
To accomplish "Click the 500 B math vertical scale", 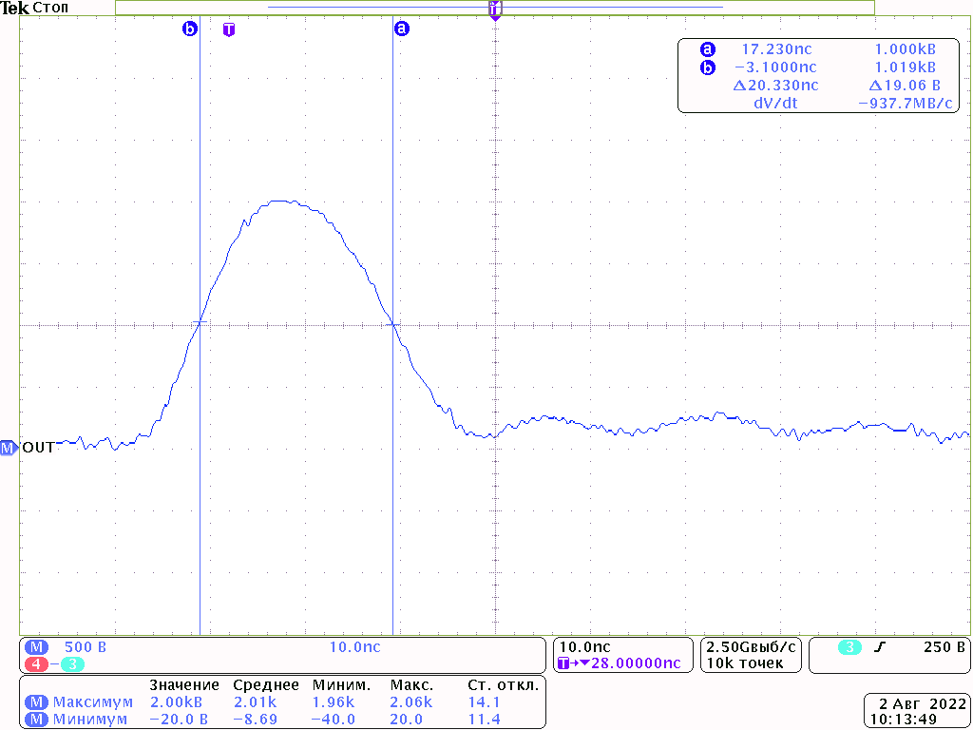I will click(x=85, y=647).
